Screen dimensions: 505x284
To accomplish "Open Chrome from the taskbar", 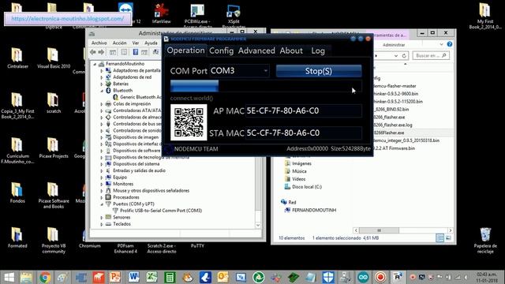I will (45, 277).
